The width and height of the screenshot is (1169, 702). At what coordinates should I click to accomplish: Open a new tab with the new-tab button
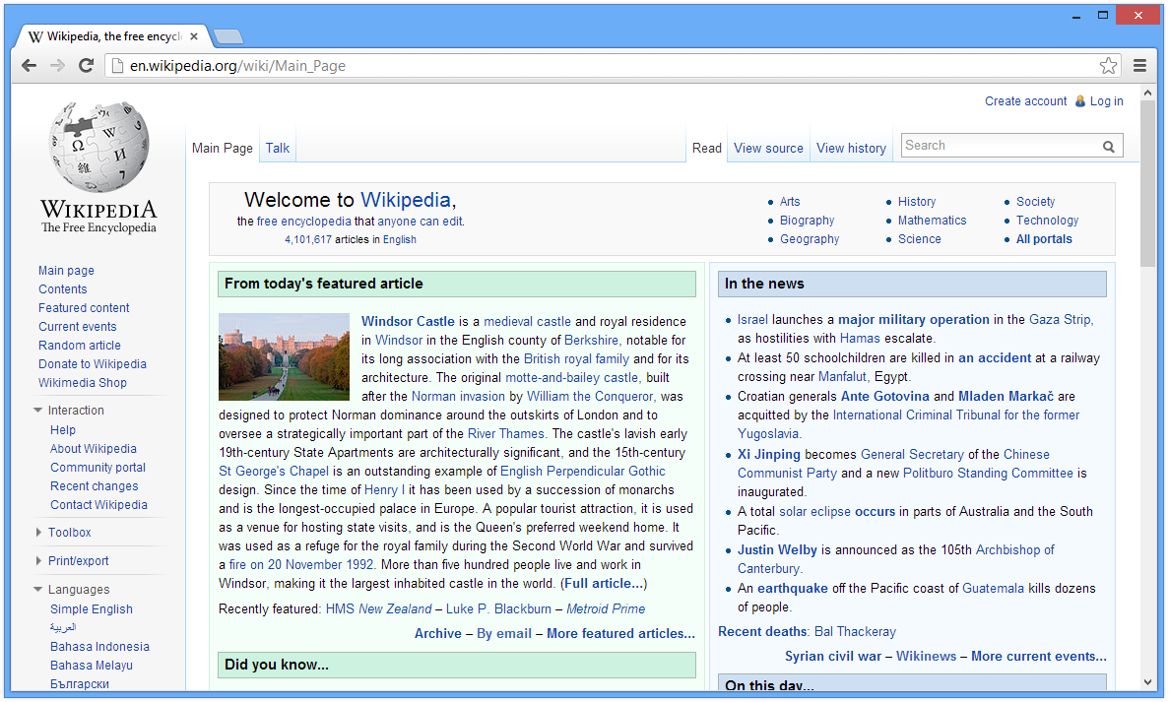tap(227, 37)
